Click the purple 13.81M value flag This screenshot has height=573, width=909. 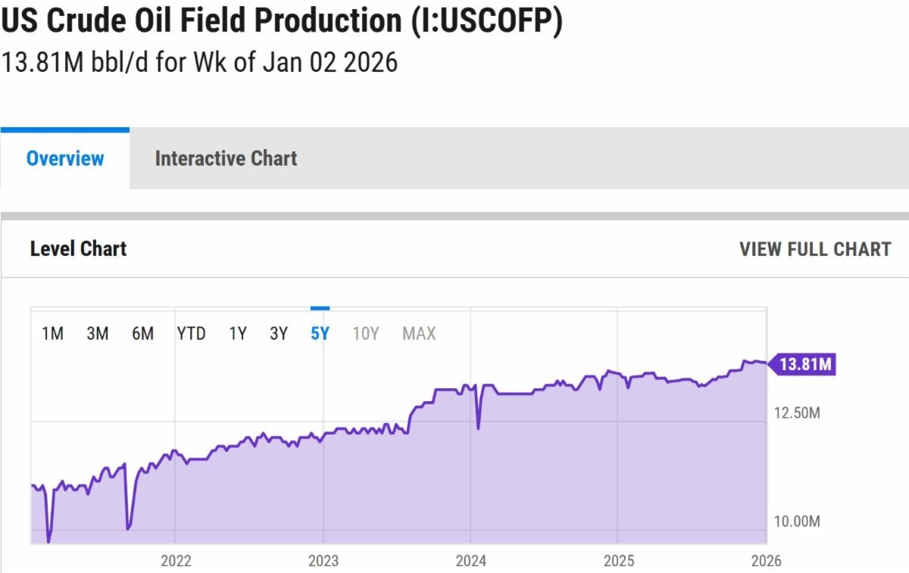pyautogui.click(x=805, y=365)
